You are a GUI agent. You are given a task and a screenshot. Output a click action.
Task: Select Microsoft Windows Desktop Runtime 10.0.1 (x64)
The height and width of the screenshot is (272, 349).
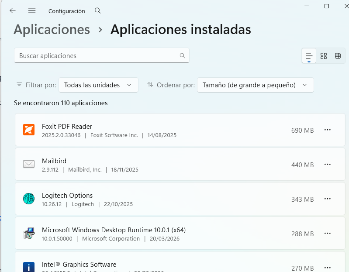coord(114,230)
